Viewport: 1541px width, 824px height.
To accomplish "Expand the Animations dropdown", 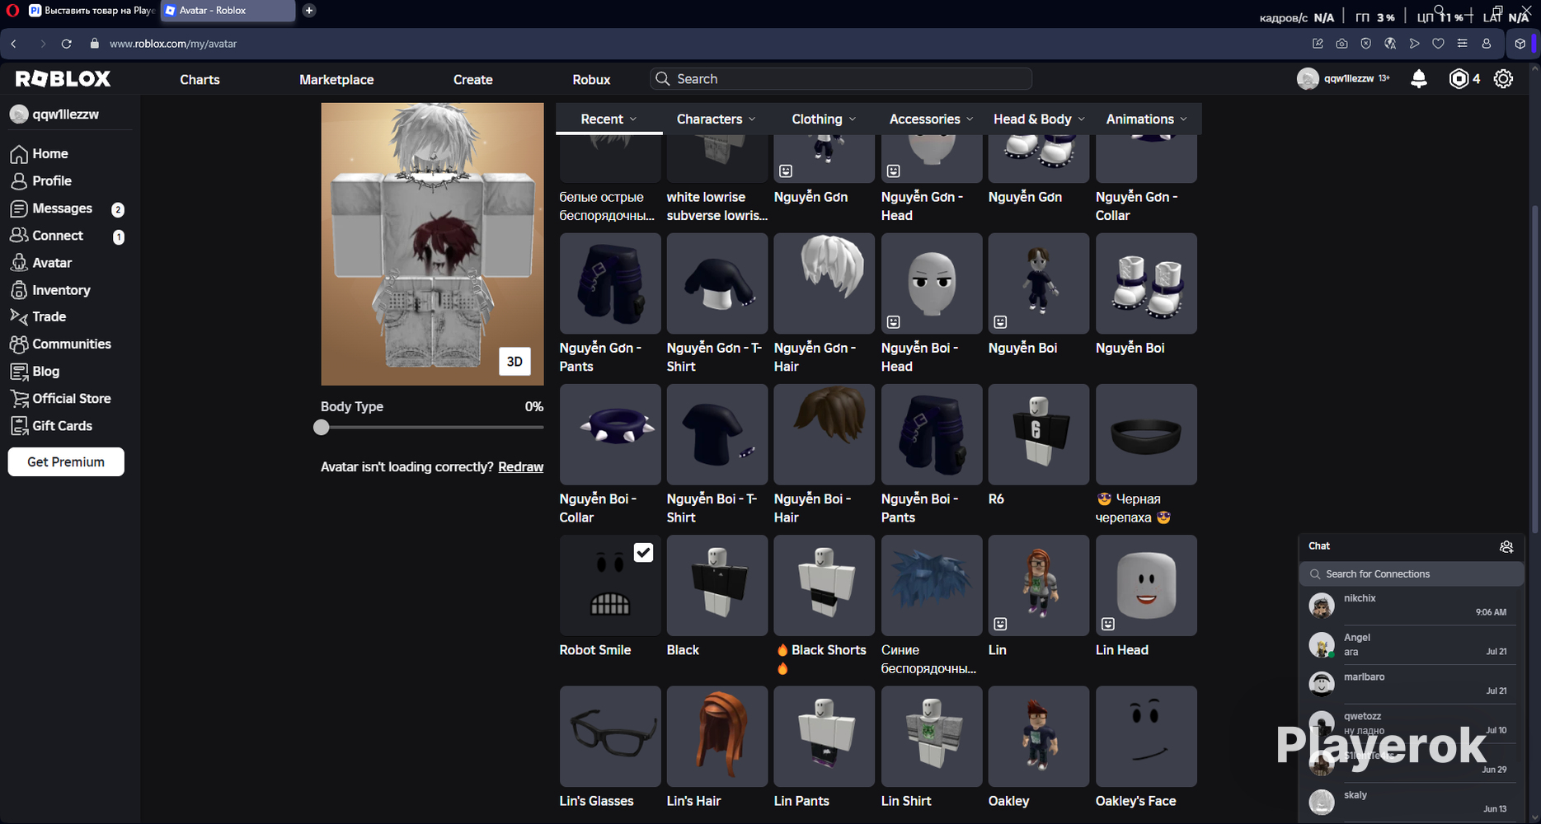I will pos(1147,119).
